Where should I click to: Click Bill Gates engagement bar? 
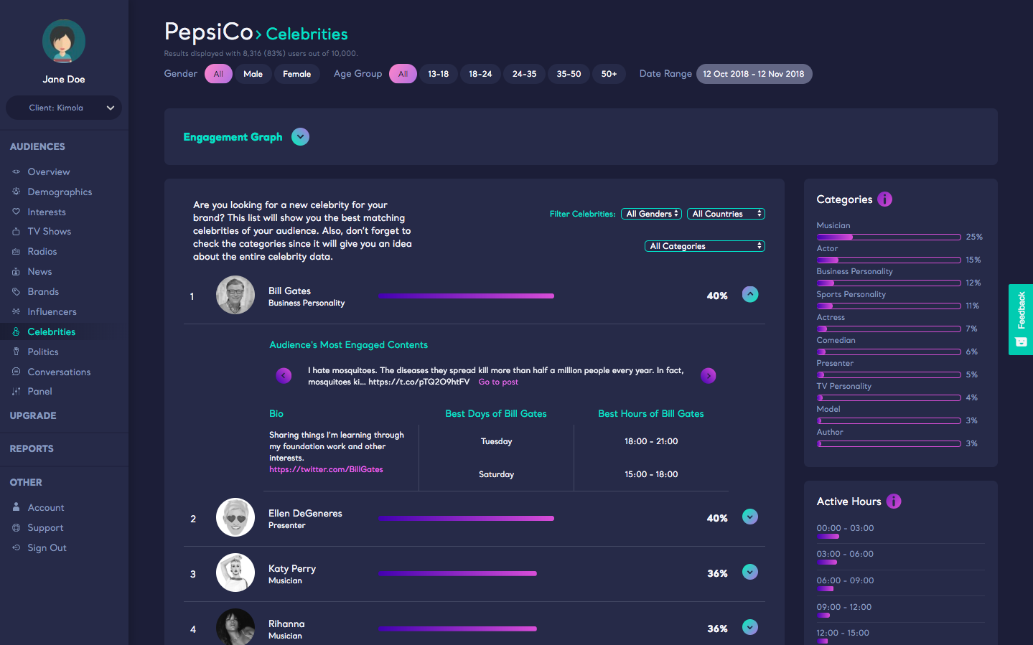pos(467,296)
